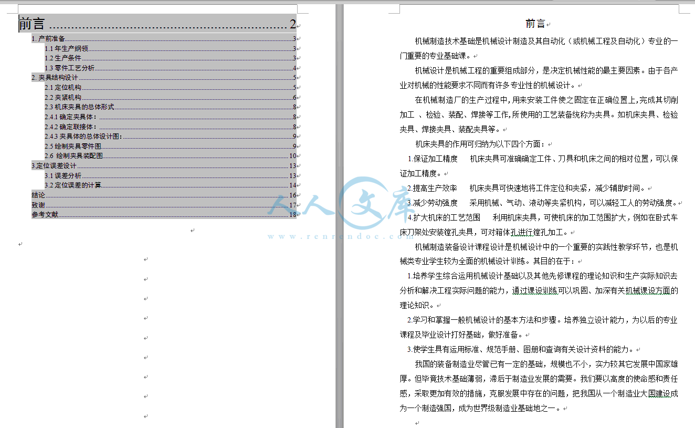This screenshot has width=695, height=428.
Task: Click the 前言 entry in the table of contents
Action: tap(157, 24)
